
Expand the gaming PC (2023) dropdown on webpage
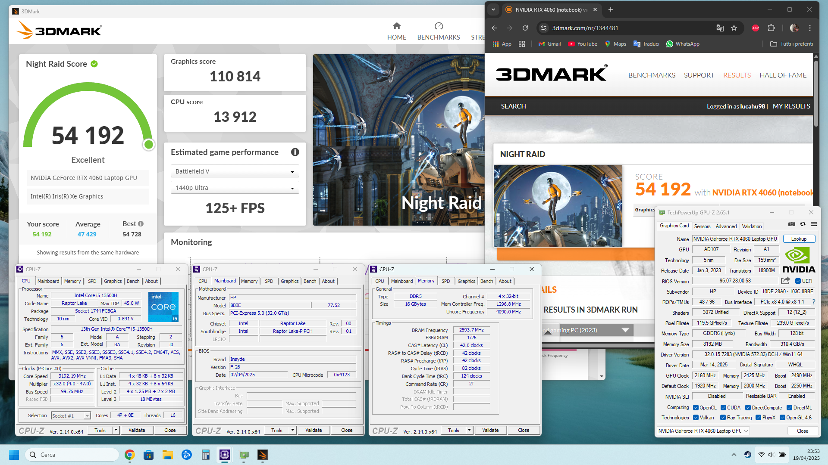626,330
